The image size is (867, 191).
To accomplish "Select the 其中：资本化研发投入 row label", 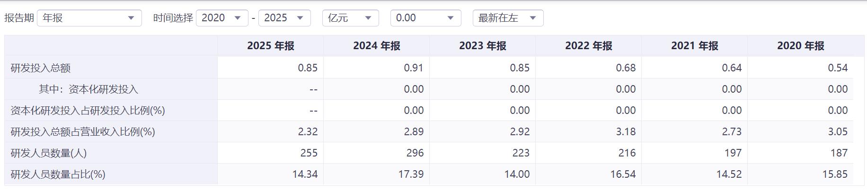I will click(x=88, y=89).
